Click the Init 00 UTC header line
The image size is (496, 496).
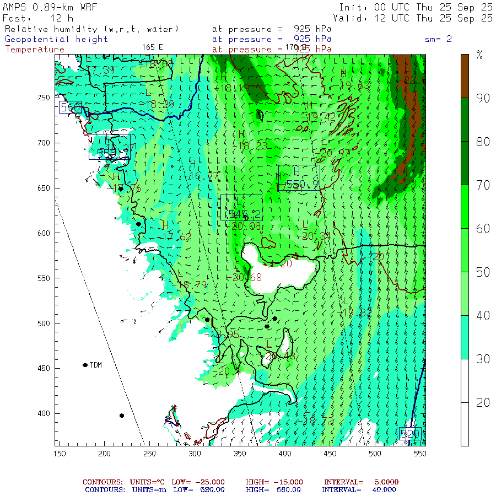416,7
